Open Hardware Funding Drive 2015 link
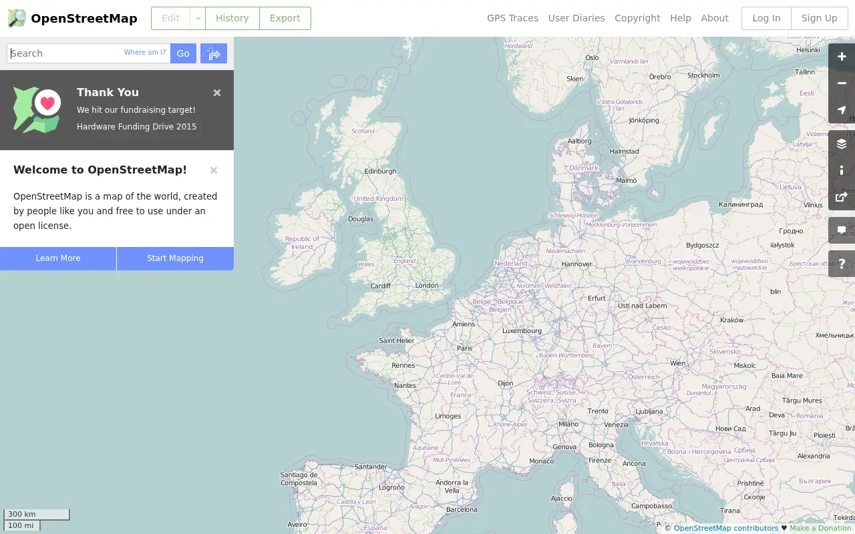This screenshot has width=855, height=534. click(x=137, y=126)
